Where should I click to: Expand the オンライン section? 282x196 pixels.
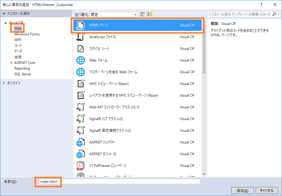[4, 83]
